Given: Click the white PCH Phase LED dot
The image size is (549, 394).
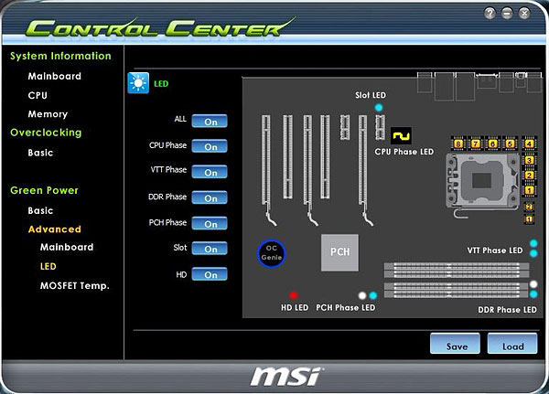Looking at the screenshot, I should (x=362, y=295).
